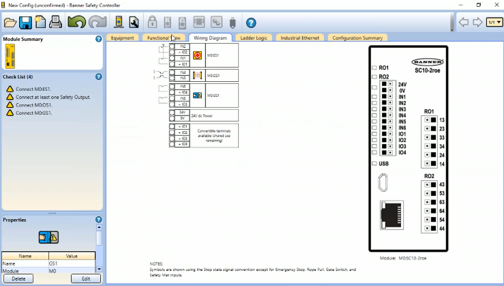
Task: Click the IO4 terminal label on the module
Action: point(402,152)
